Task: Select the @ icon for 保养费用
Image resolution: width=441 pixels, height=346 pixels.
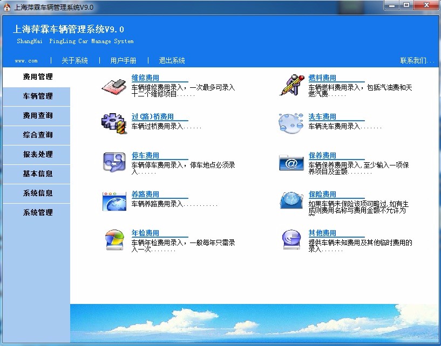Action: click(x=290, y=162)
